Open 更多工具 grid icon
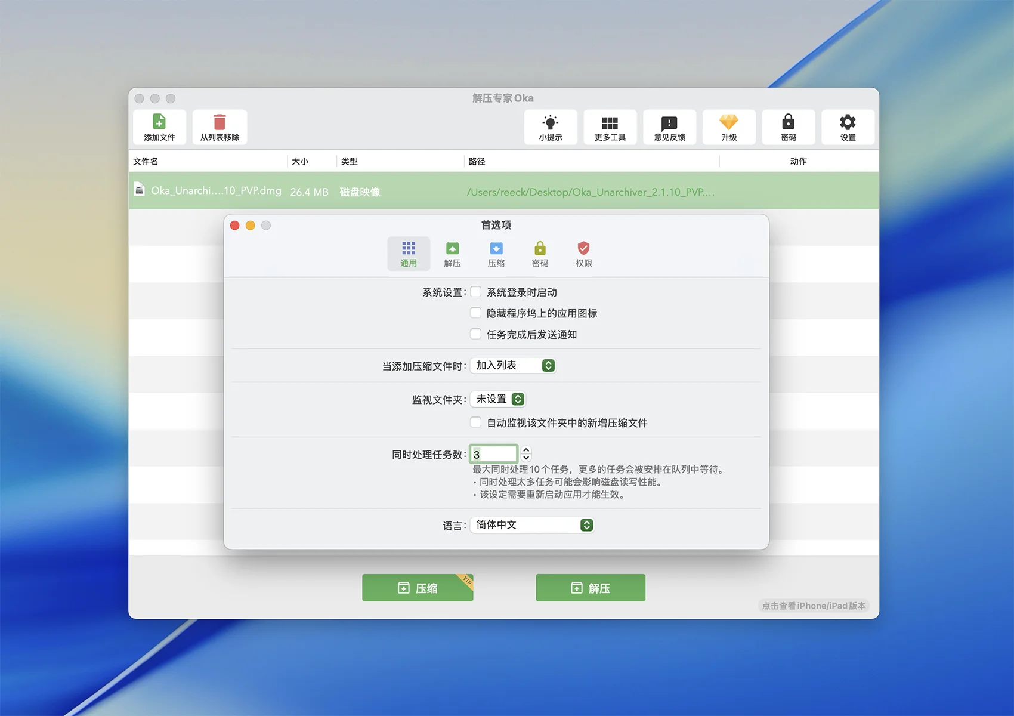Viewport: 1014px width, 716px height. (x=610, y=123)
